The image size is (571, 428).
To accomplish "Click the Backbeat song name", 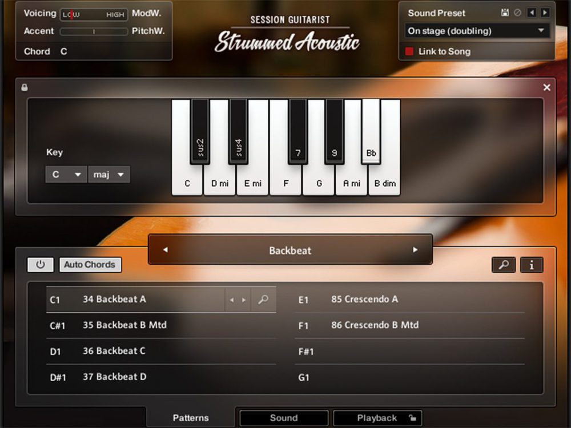I will coord(290,251).
